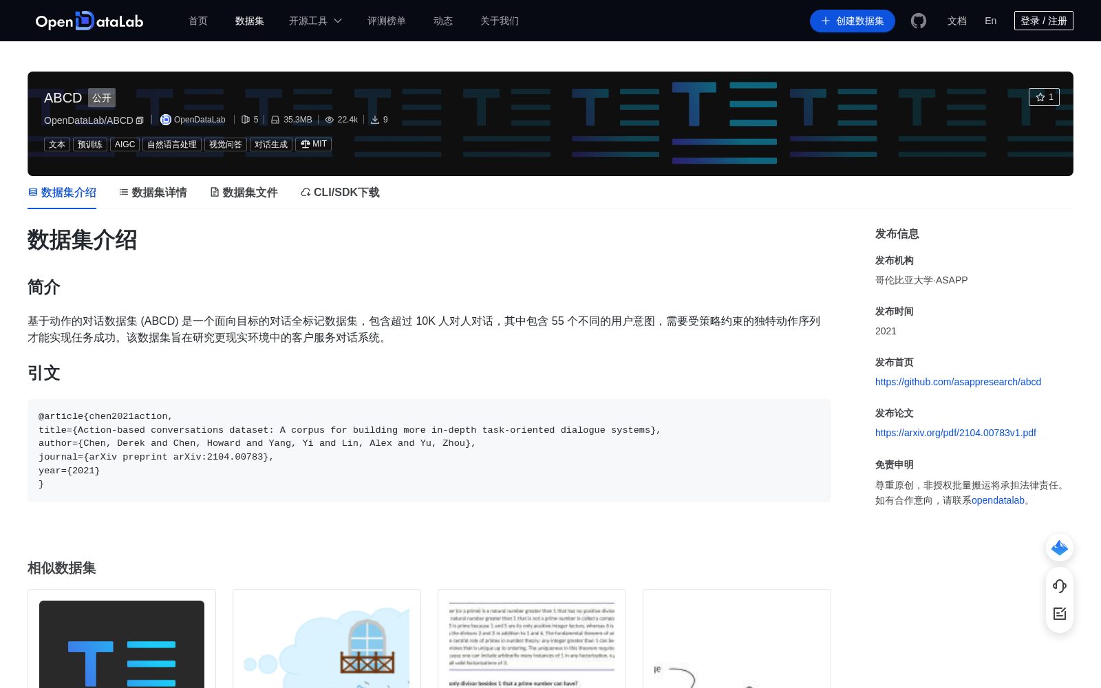Switch to the CLI/SDK下载 tab
Image resolution: width=1101 pixels, height=688 pixels.
[x=340, y=193]
